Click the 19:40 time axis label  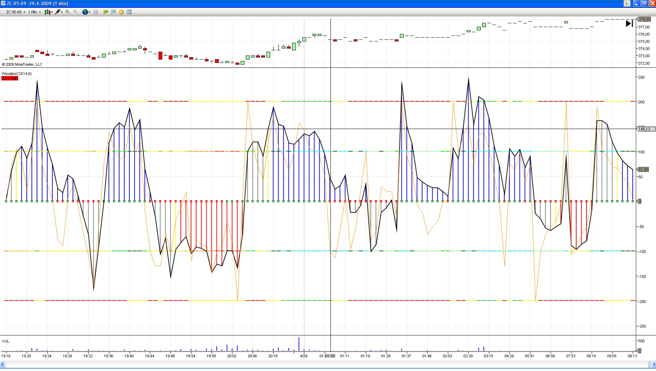click(x=129, y=356)
